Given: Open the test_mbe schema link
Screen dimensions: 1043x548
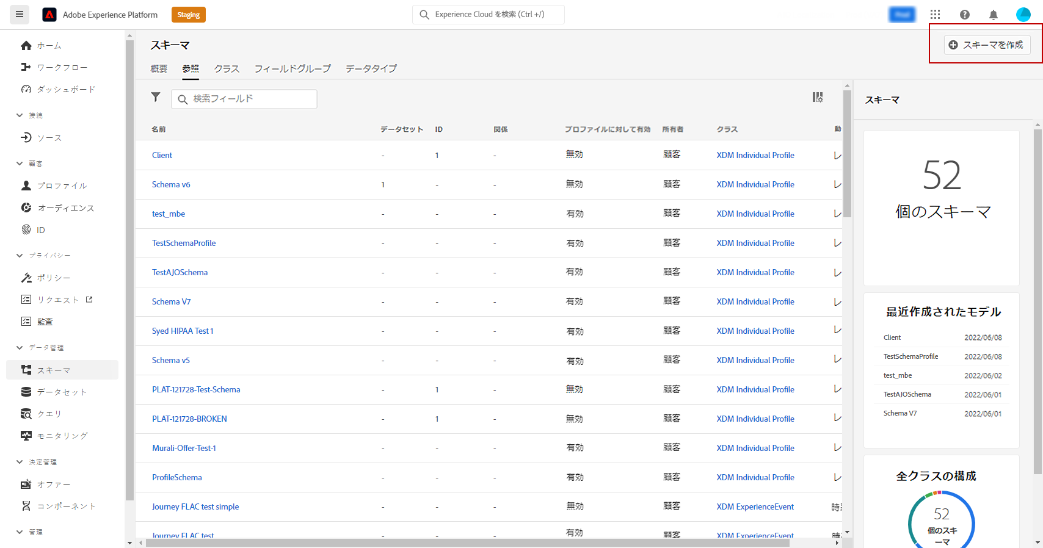Looking at the screenshot, I should pos(169,214).
